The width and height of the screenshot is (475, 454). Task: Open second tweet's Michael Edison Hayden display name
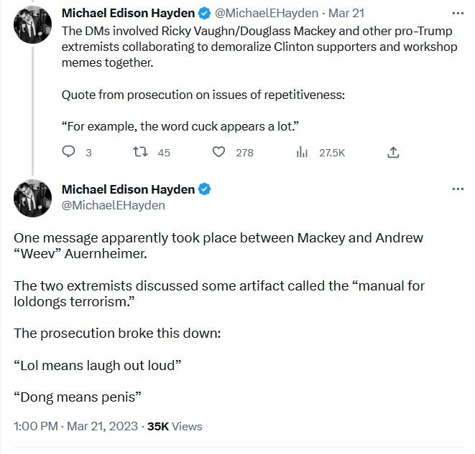[128, 189]
